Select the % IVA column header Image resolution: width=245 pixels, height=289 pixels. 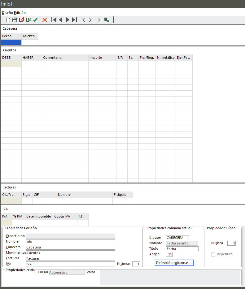(x=19, y=216)
